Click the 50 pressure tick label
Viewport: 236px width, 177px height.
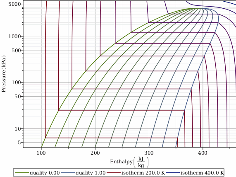tap(18, 97)
